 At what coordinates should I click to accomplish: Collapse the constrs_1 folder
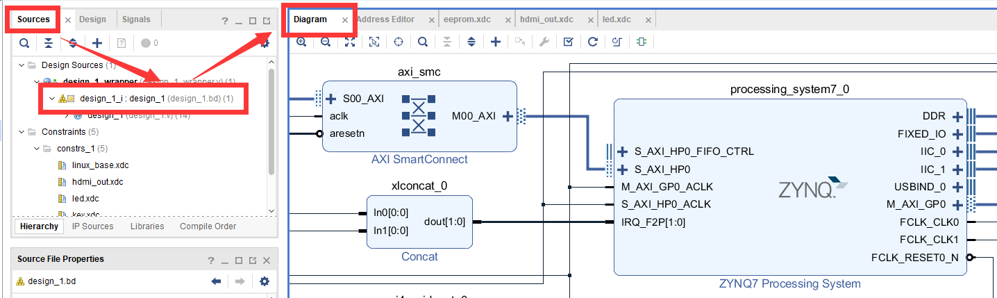[x=36, y=149]
